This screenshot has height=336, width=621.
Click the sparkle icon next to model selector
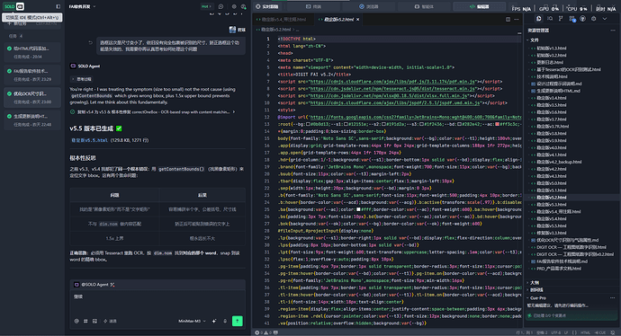pos(214,321)
